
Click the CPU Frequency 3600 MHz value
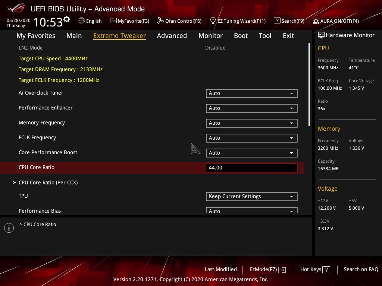pos(328,68)
